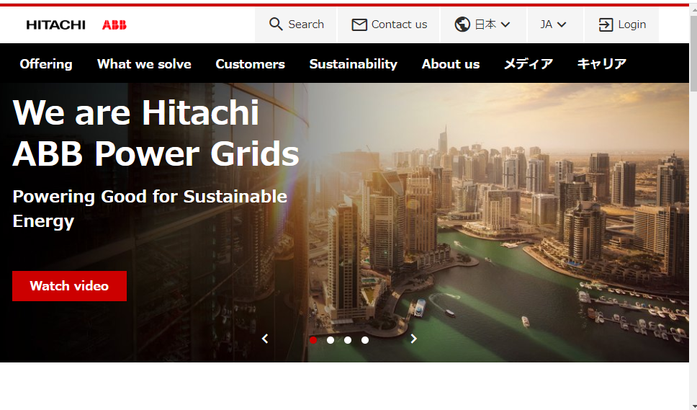Advance to next carousel slide arrow
This screenshot has height=410, width=697.
coord(413,339)
